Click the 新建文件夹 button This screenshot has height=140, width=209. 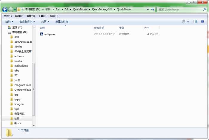(x=62, y=21)
